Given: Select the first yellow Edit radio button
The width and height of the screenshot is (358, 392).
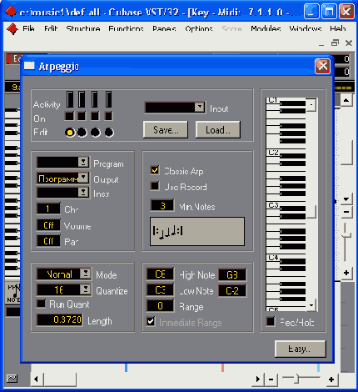Looking at the screenshot, I should pos(70,133).
